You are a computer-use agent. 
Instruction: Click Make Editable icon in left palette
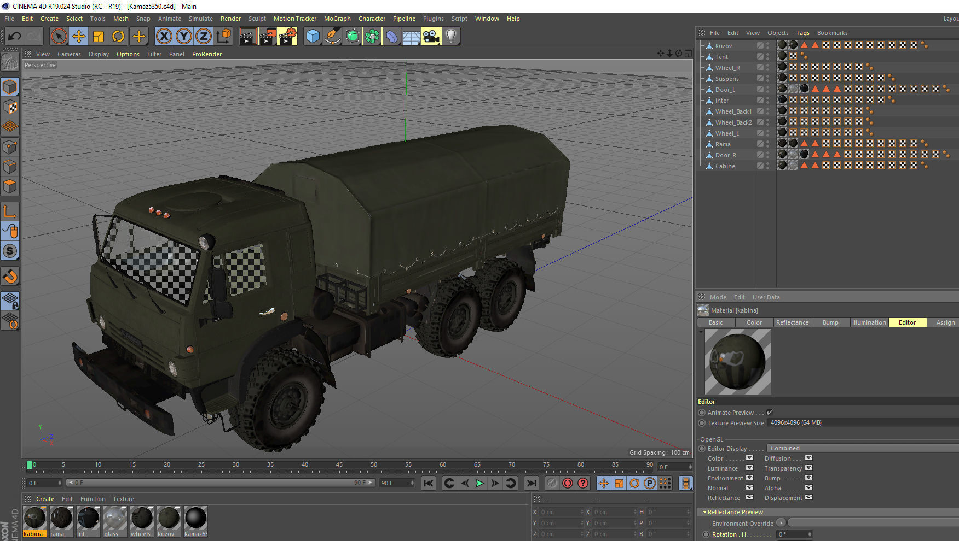coord(10,62)
